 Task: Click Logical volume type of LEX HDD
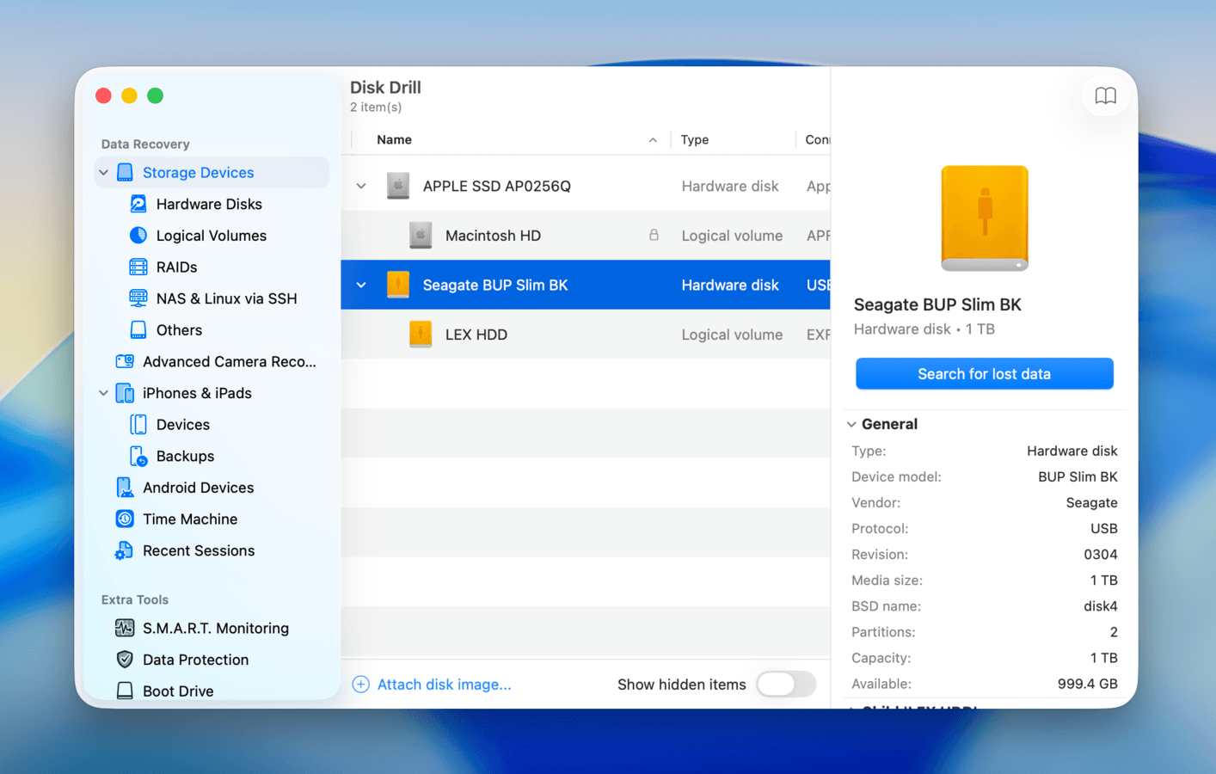(x=732, y=335)
